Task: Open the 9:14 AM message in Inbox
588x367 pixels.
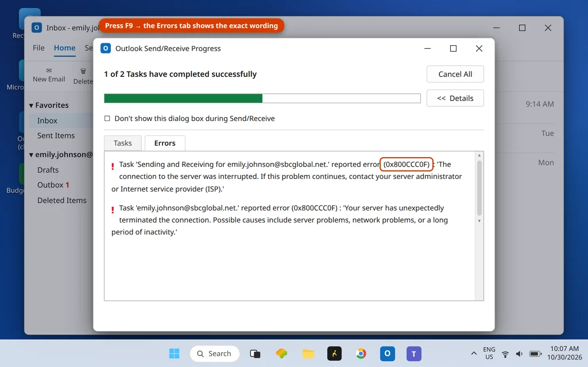Action: point(540,104)
